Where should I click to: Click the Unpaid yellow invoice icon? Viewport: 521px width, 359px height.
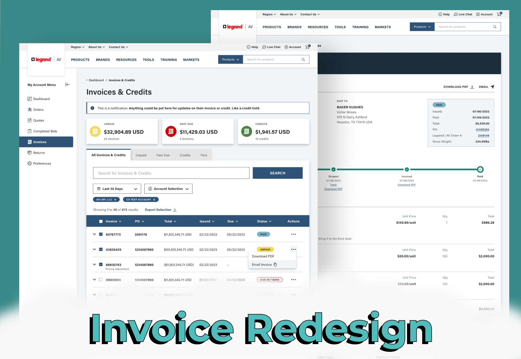click(x=95, y=131)
